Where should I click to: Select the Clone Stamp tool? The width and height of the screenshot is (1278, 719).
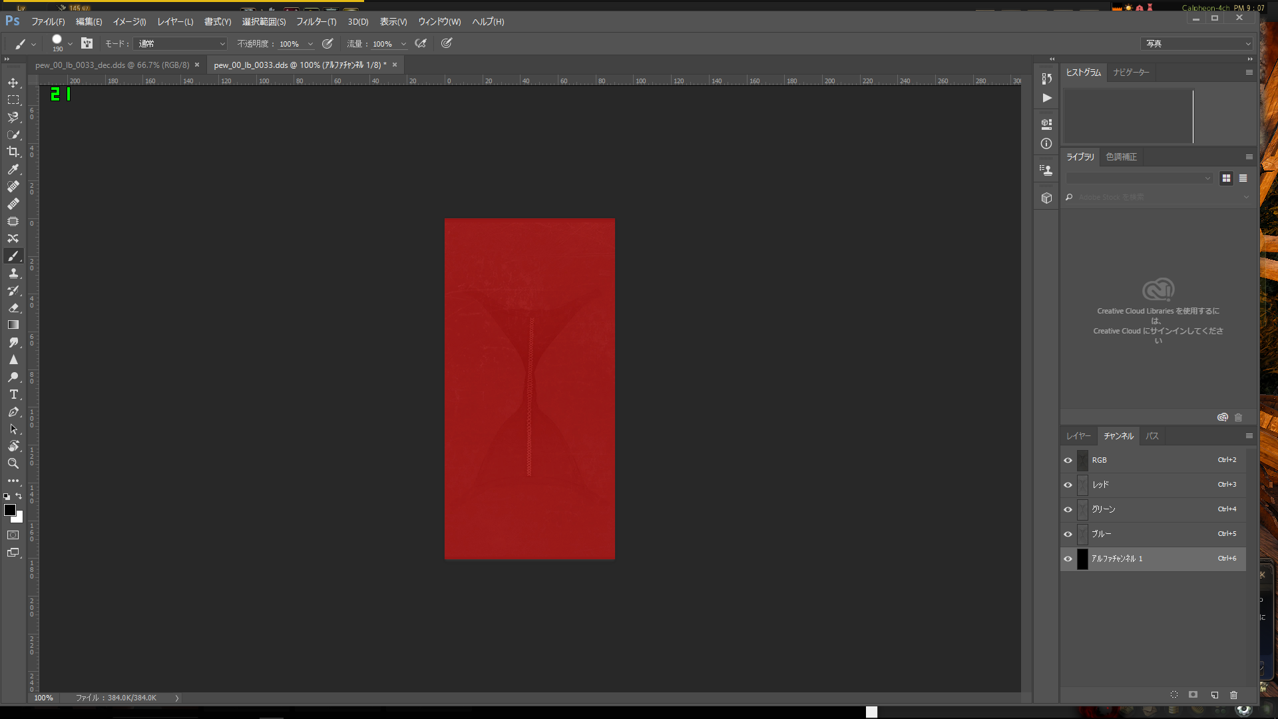coord(13,273)
